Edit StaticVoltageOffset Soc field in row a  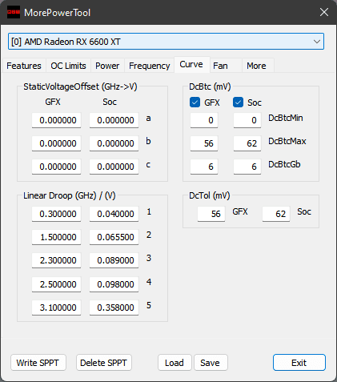114,120
